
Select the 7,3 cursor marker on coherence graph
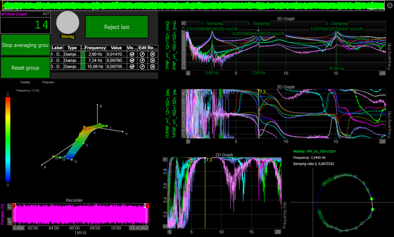209,160
